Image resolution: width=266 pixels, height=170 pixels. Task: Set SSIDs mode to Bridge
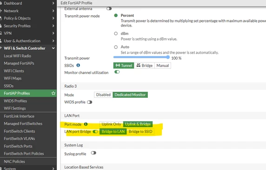tap(144, 65)
